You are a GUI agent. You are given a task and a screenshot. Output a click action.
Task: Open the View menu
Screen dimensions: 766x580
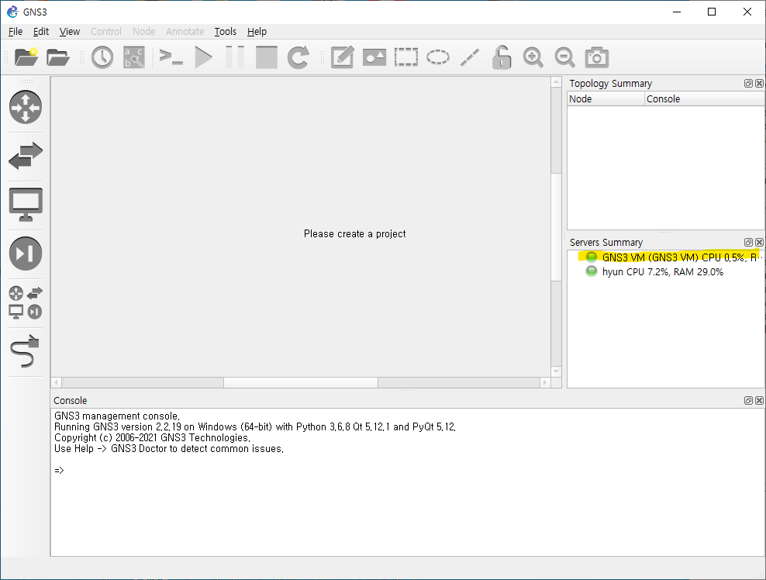point(69,31)
